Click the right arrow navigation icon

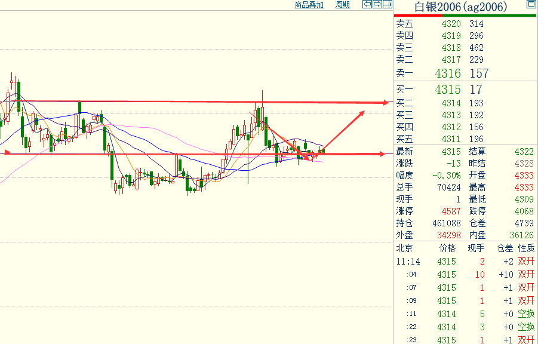pos(377,5)
